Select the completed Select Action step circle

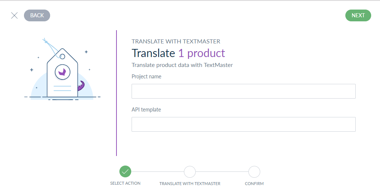[x=125, y=172]
